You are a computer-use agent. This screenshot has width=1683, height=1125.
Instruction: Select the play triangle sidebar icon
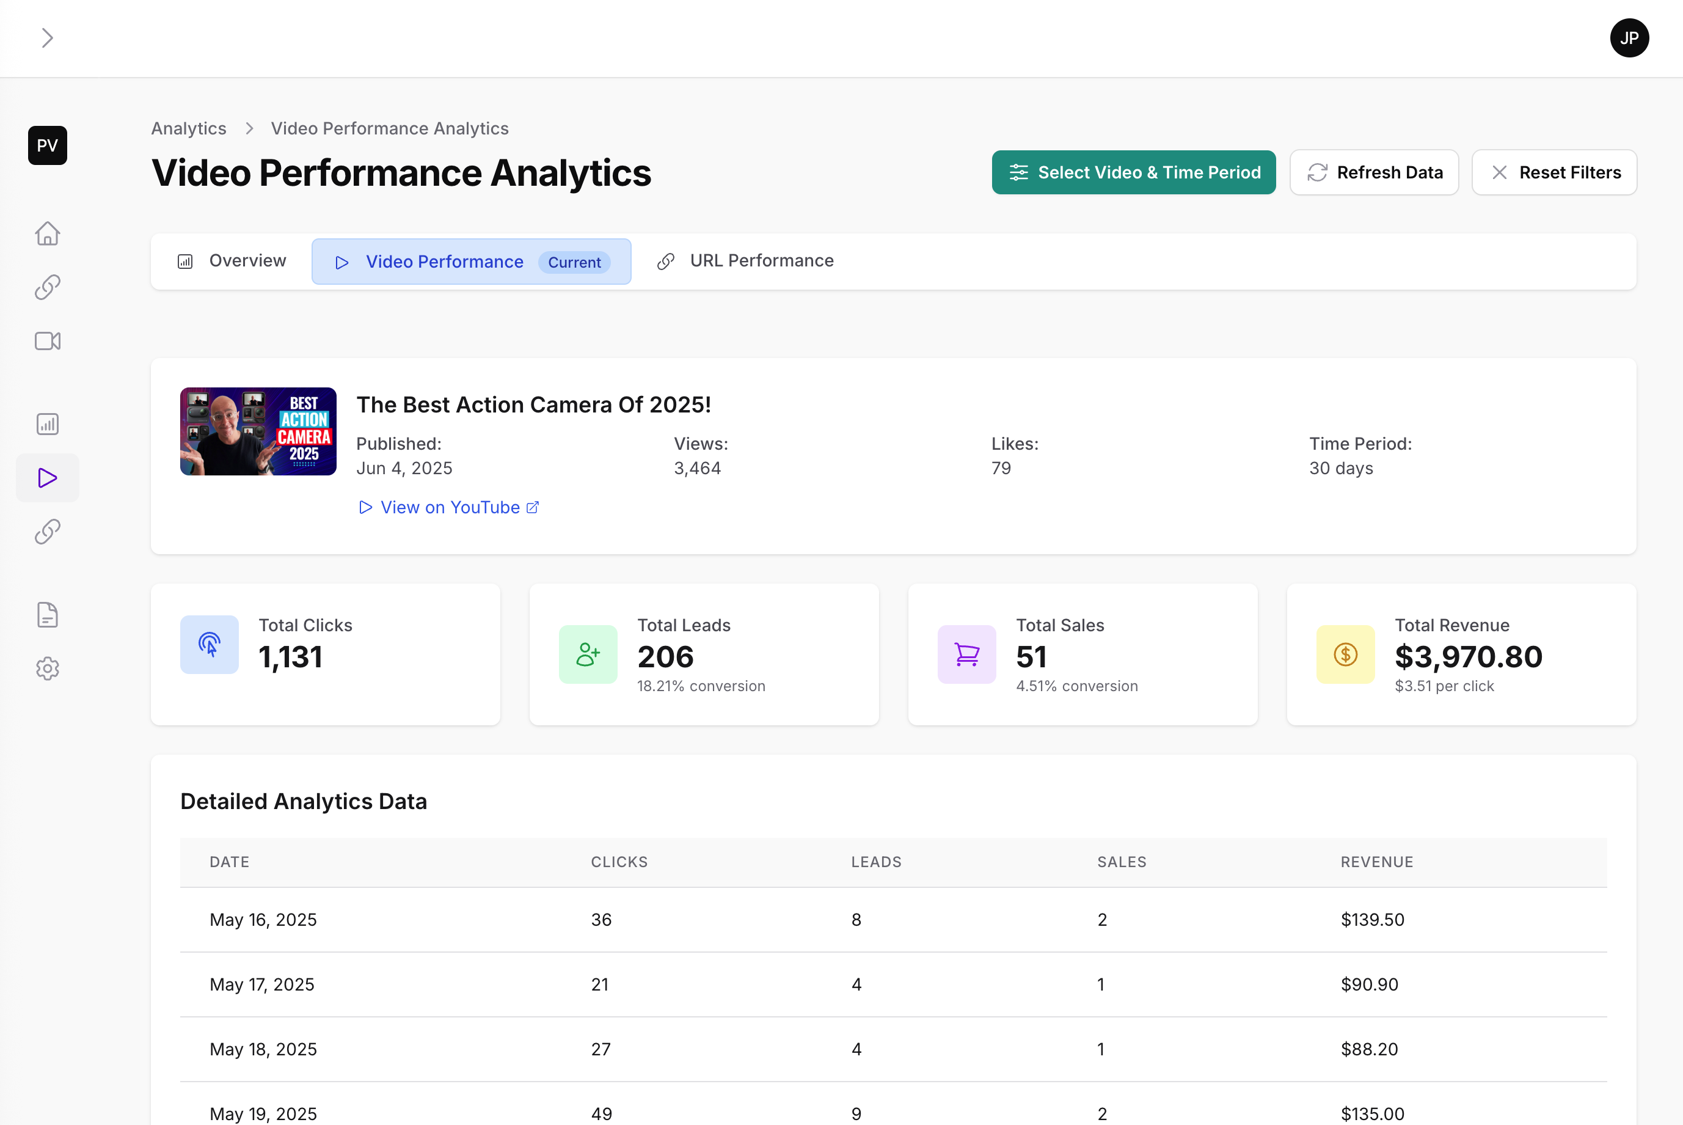coord(47,478)
